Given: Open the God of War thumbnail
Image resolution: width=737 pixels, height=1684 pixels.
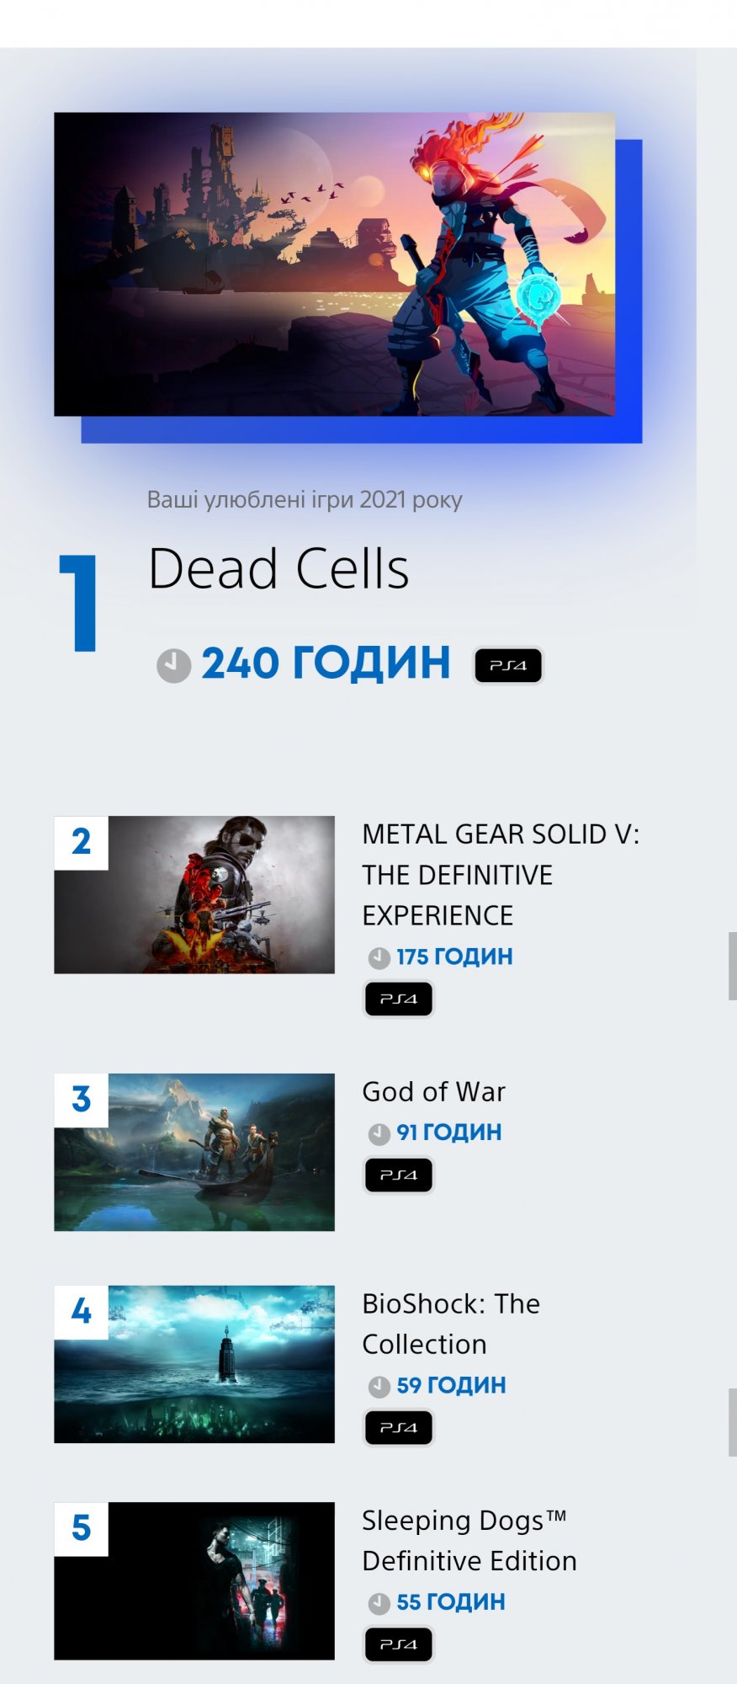Looking at the screenshot, I should (x=194, y=1152).
